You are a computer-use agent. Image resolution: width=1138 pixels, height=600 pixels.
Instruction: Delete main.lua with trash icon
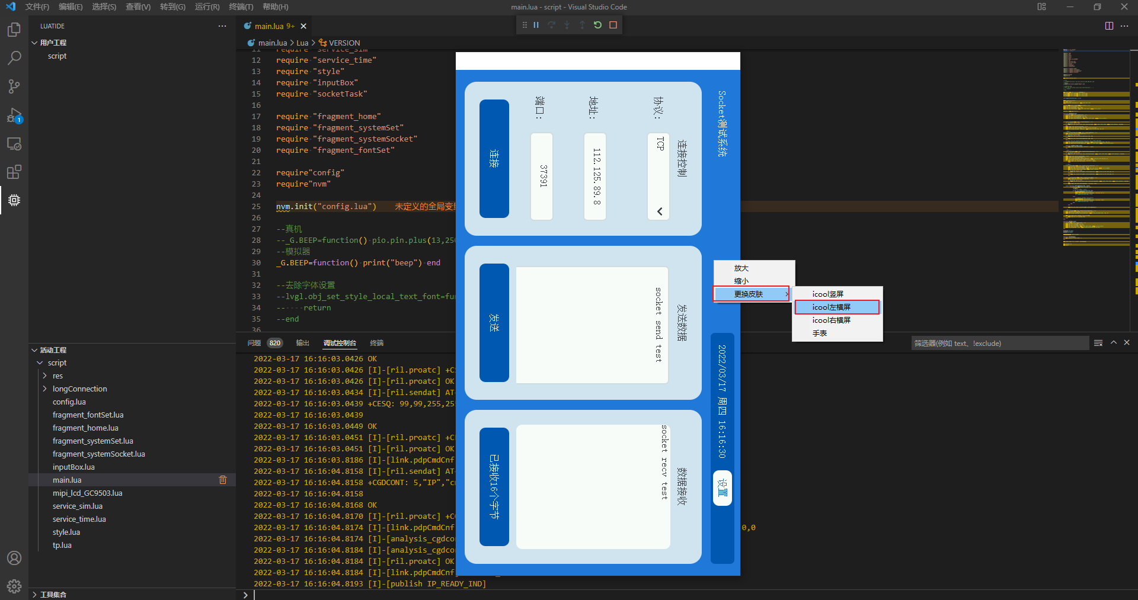223,480
